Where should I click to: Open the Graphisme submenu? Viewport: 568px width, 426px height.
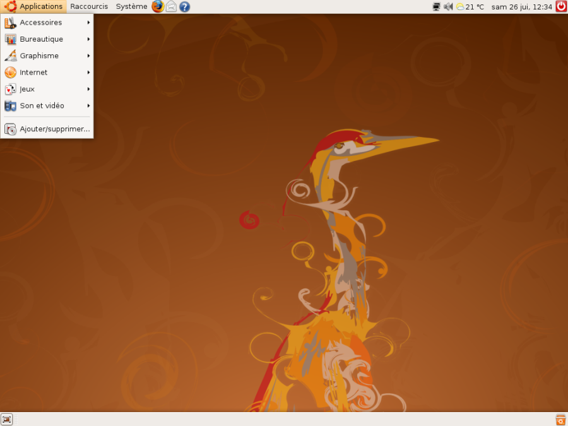tap(47, 56)
